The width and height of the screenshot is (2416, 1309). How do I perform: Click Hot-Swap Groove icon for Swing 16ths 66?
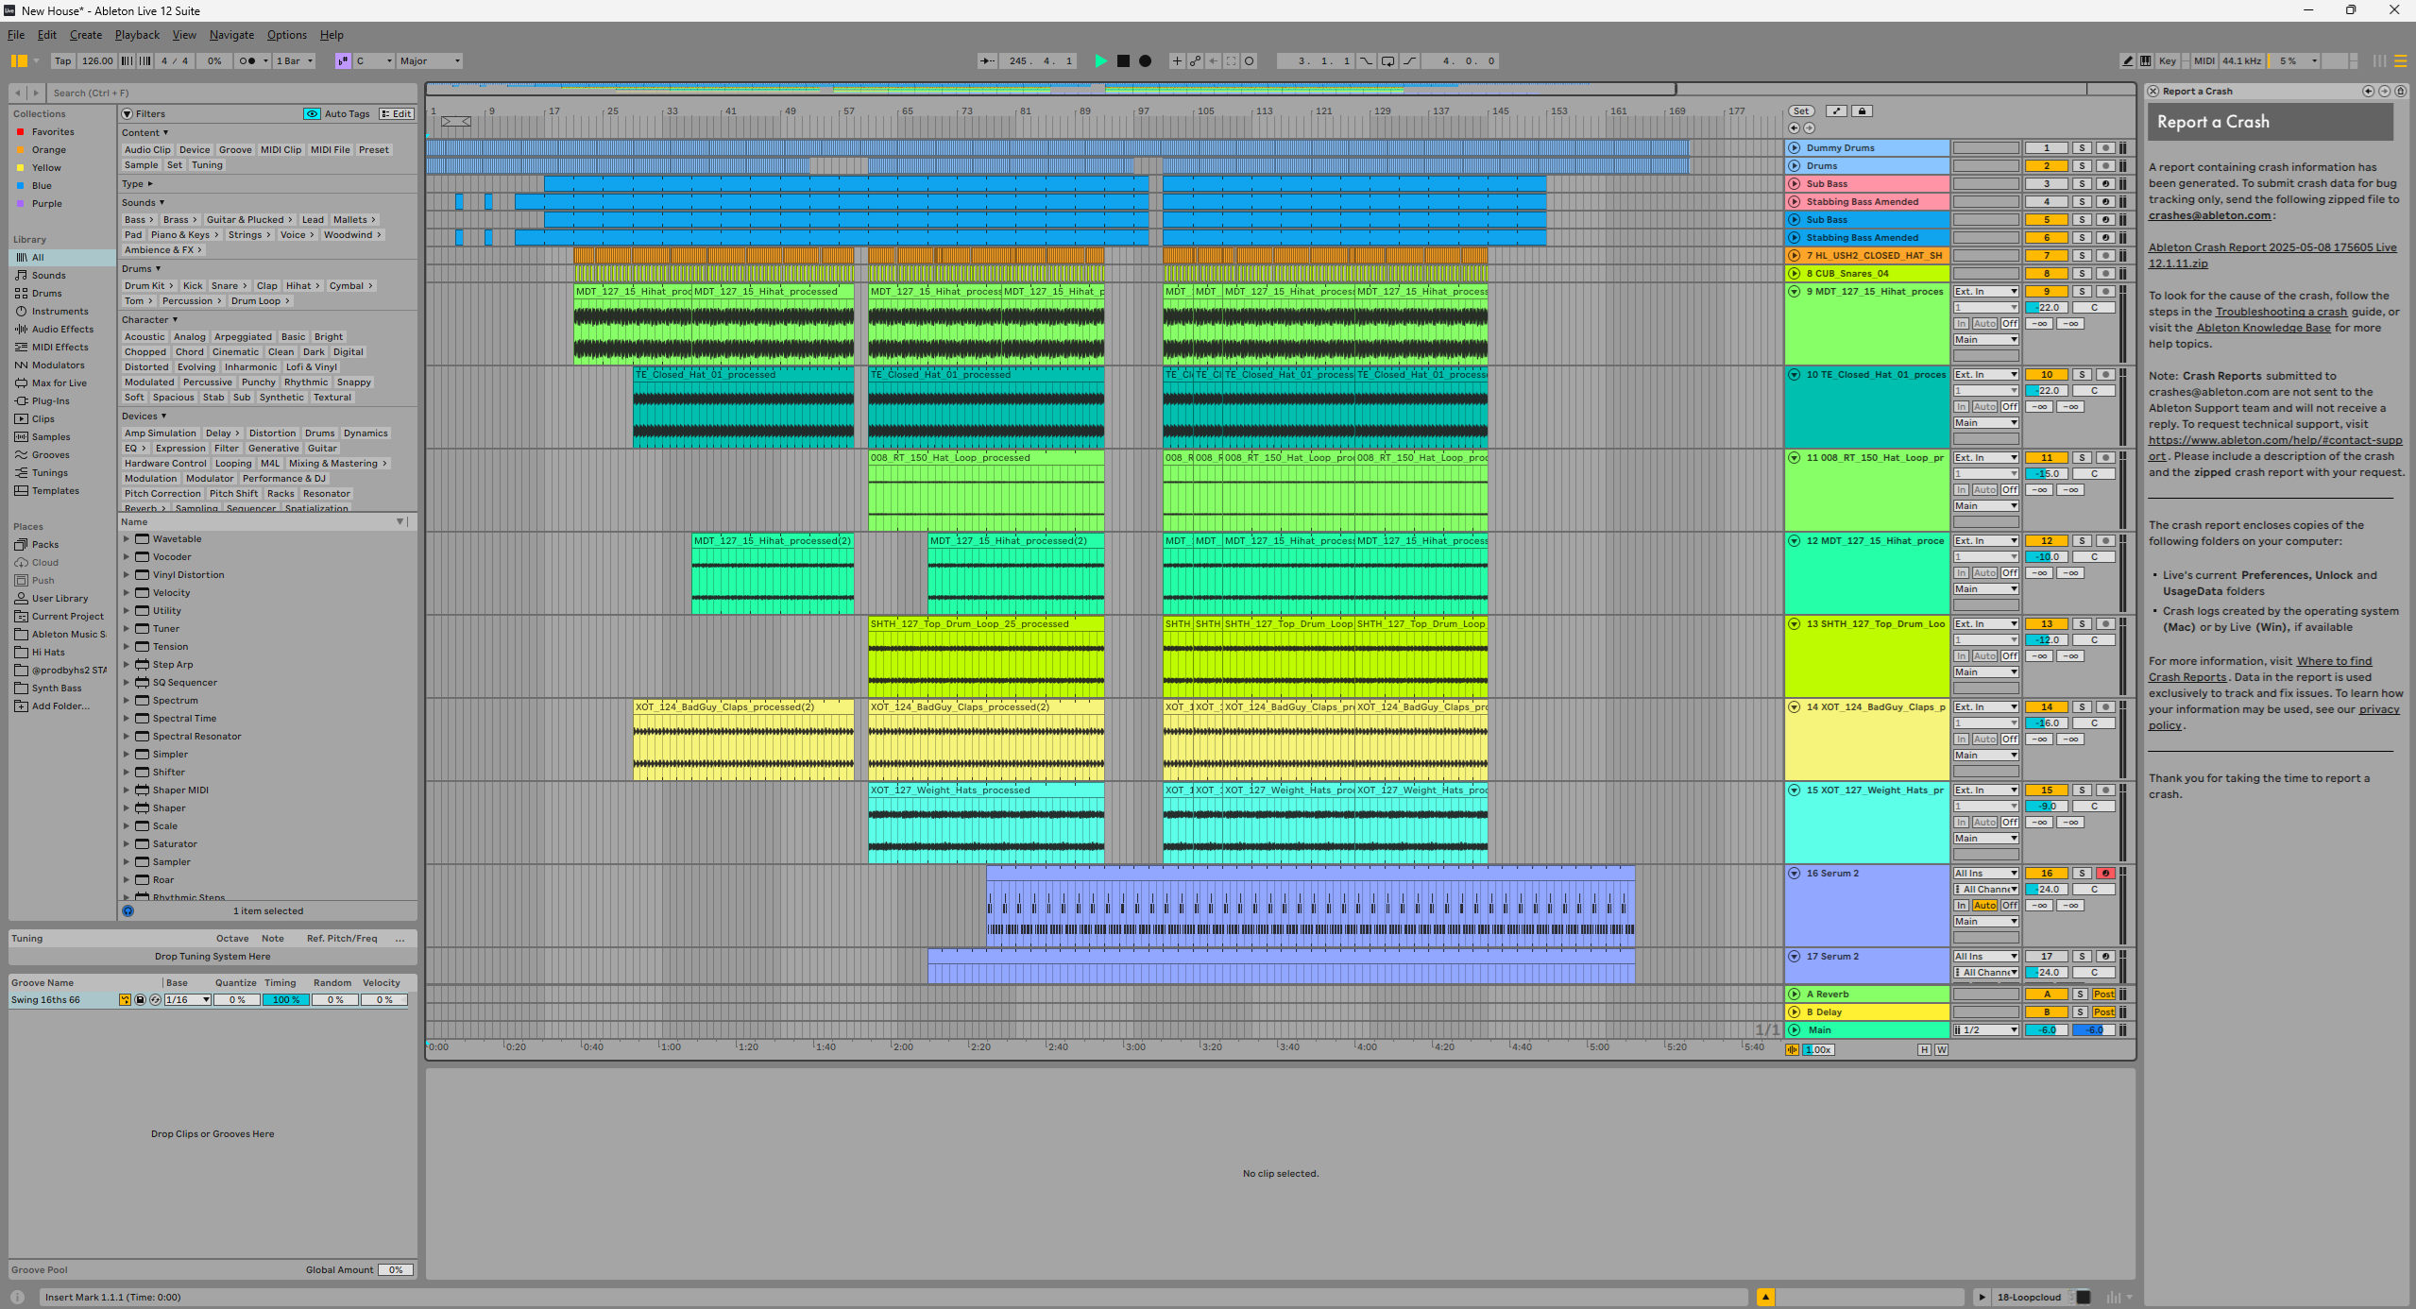(155, 1000)
